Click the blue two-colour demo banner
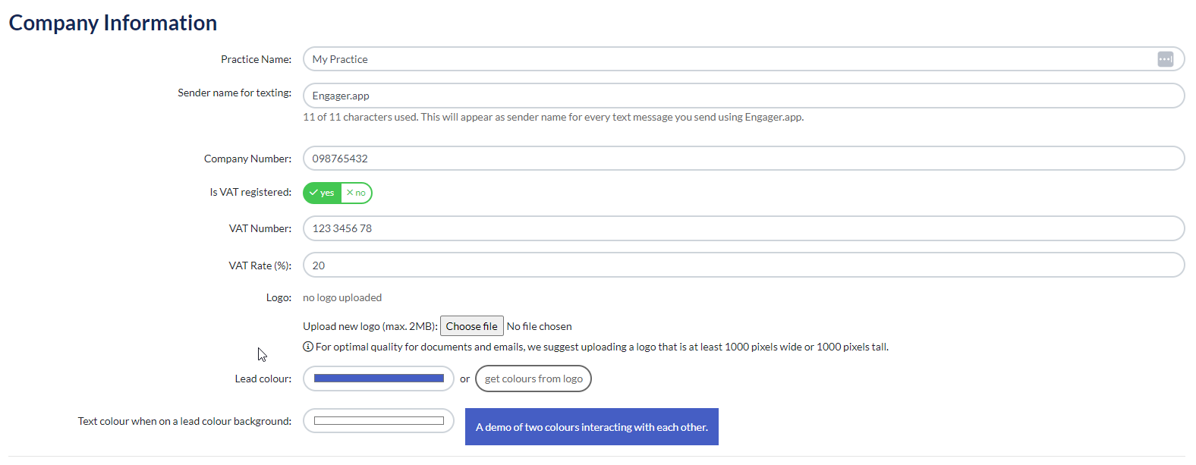 [591, 427]
